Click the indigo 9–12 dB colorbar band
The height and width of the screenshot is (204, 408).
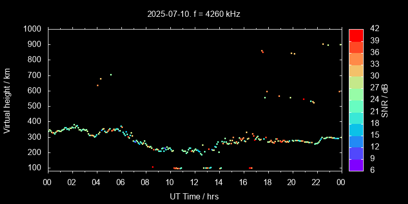pos(356,152)
